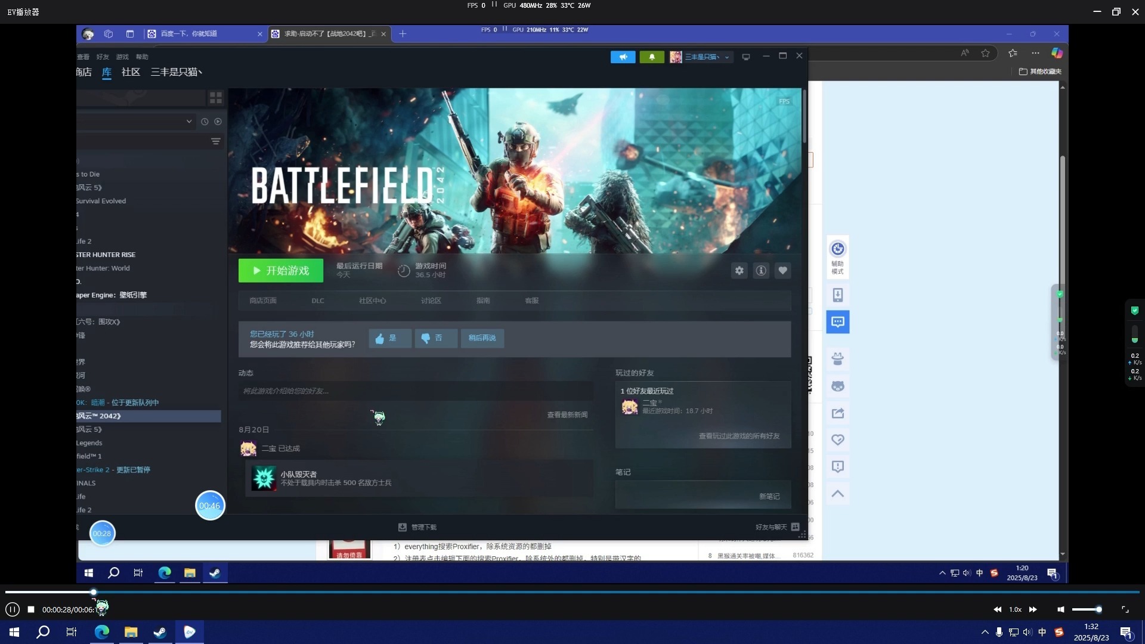Open Battlefield 2042 settings gear icon

pos(739,271)
